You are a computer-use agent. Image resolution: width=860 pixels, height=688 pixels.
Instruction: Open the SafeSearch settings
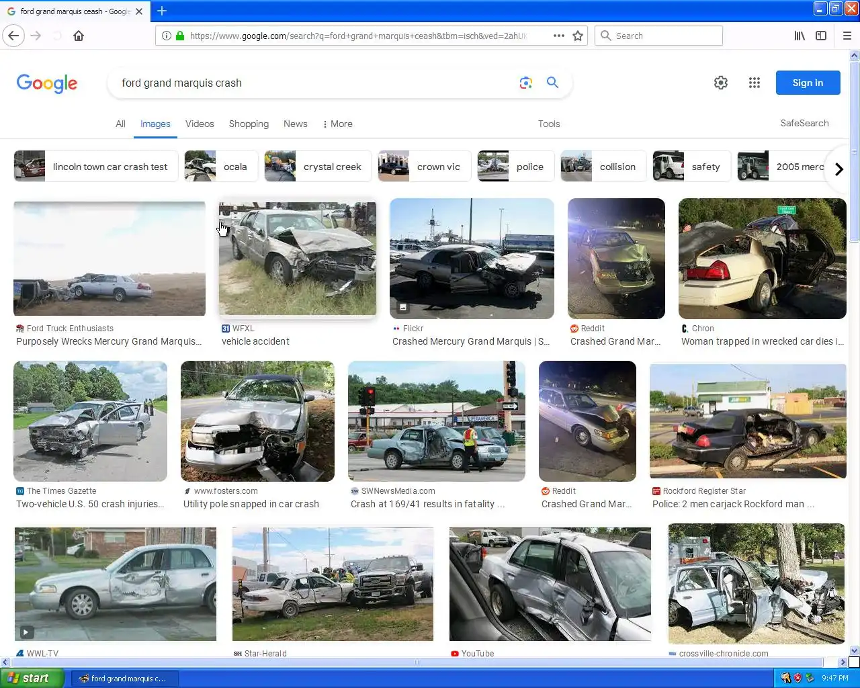click(x=804, y=123)
